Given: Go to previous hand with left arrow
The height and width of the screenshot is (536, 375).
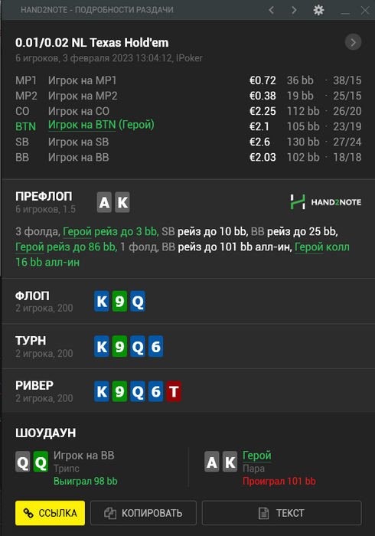Looking at the screenshot, I should 272,10.
